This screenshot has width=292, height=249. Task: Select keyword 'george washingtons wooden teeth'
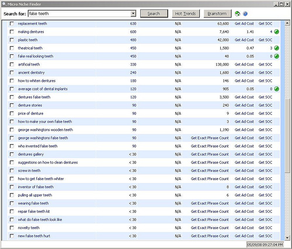46,129
